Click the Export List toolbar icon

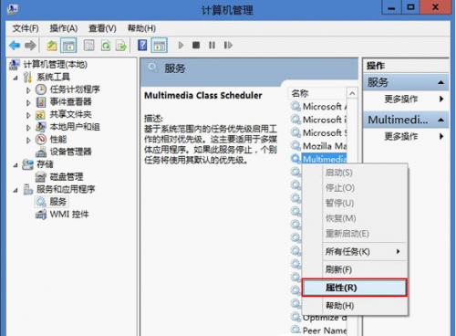[x=121, y=46]
